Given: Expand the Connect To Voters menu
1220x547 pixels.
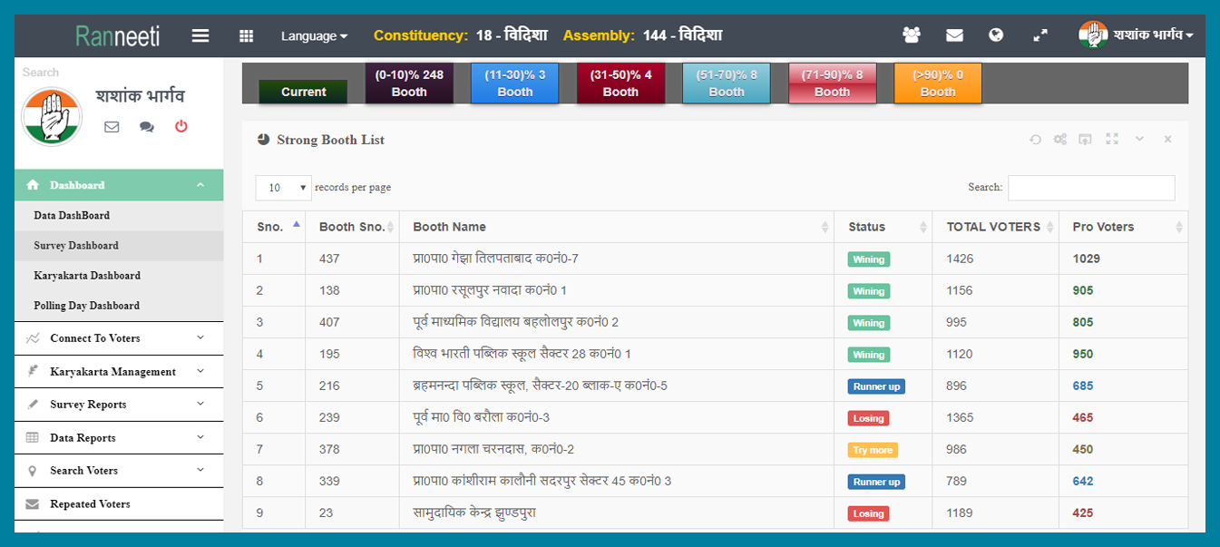Looking at the screenshot, I should coord(119,338).
